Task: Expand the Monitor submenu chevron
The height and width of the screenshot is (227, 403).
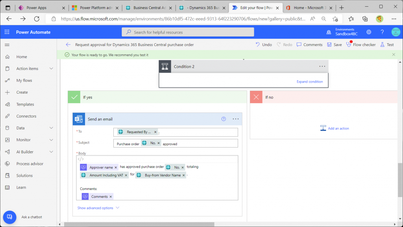Action: pos(51,140)
